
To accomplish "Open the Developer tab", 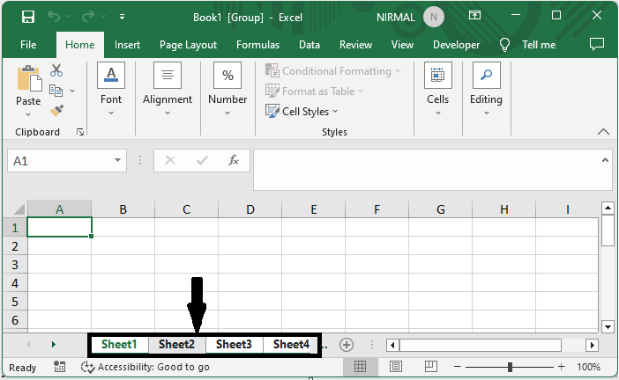I will [x=456, y=45].
